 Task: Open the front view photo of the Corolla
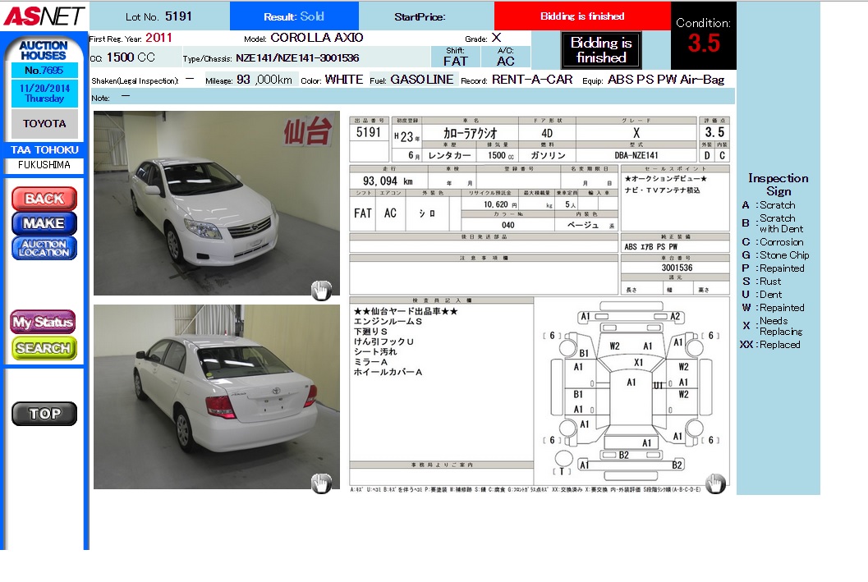tap(216, 203)
